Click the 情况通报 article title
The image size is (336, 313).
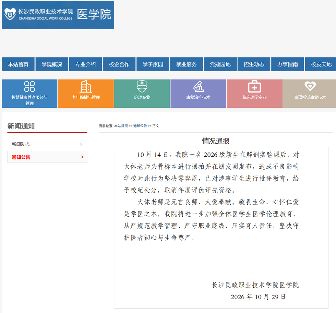(216, 141)
